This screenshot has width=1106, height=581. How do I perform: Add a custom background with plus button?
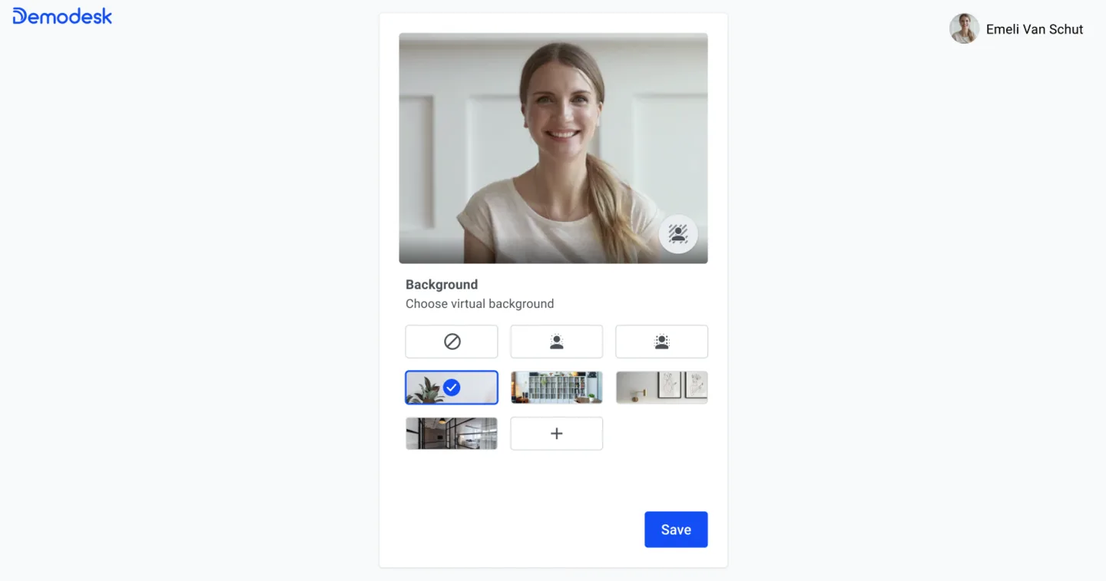tap(557, 434)
